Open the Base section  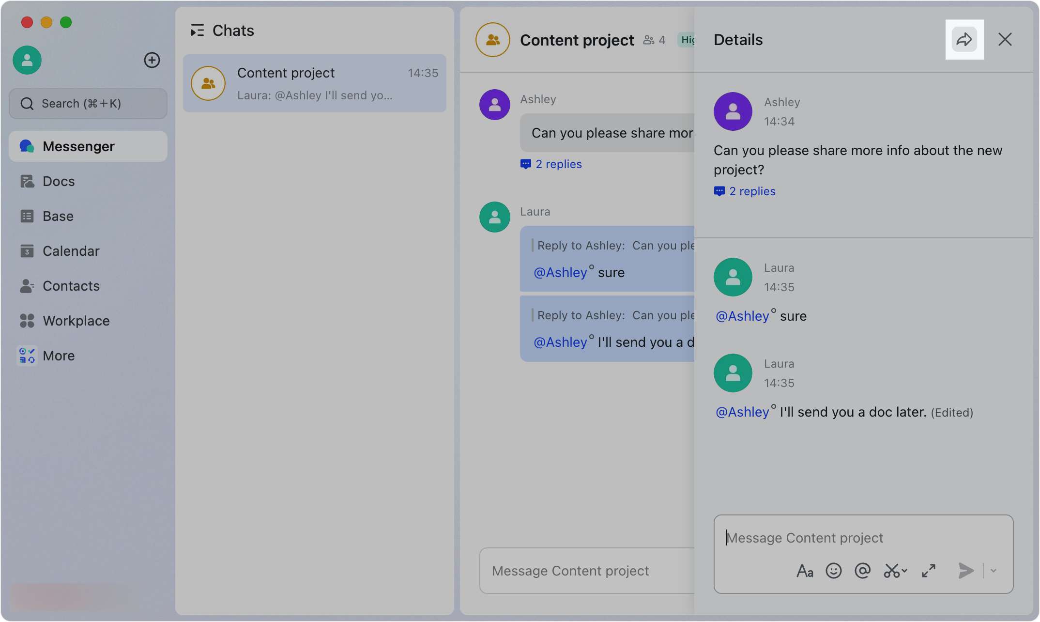coord(58,216)
